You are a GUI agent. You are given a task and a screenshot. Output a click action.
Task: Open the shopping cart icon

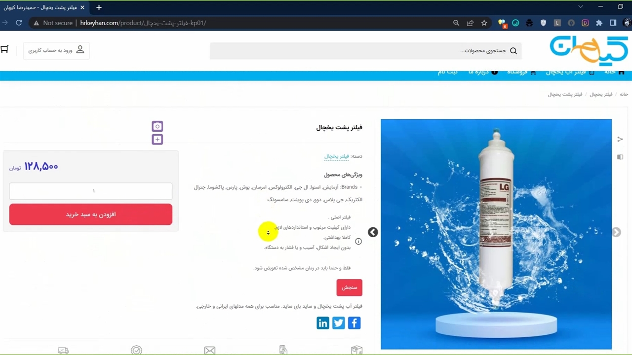click(x=4, y=49)
